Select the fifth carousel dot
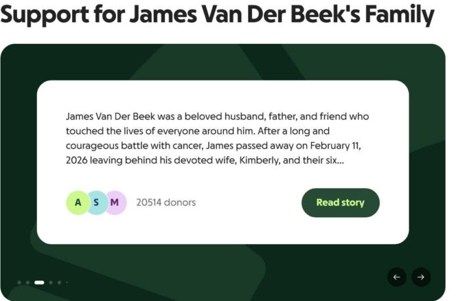This screenshot has height=301, width=456. pyautogui.click(x=59, y=282)
